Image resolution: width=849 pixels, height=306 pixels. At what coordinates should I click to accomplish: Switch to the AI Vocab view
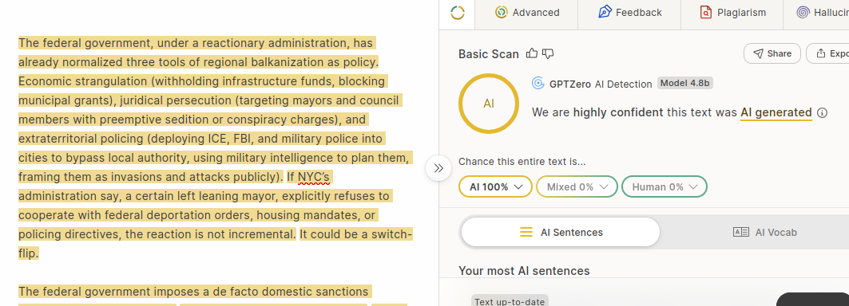(x=764, y=232)
